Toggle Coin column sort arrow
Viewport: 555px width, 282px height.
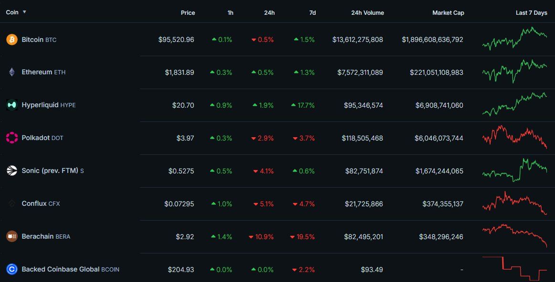[x=24, y=12]
